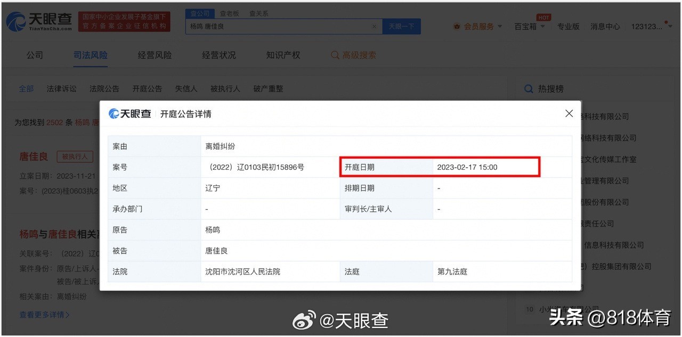This screenshot has width=682, height=337.
Task: Click the 热搜榜 search icon
Action: (529, 89)
